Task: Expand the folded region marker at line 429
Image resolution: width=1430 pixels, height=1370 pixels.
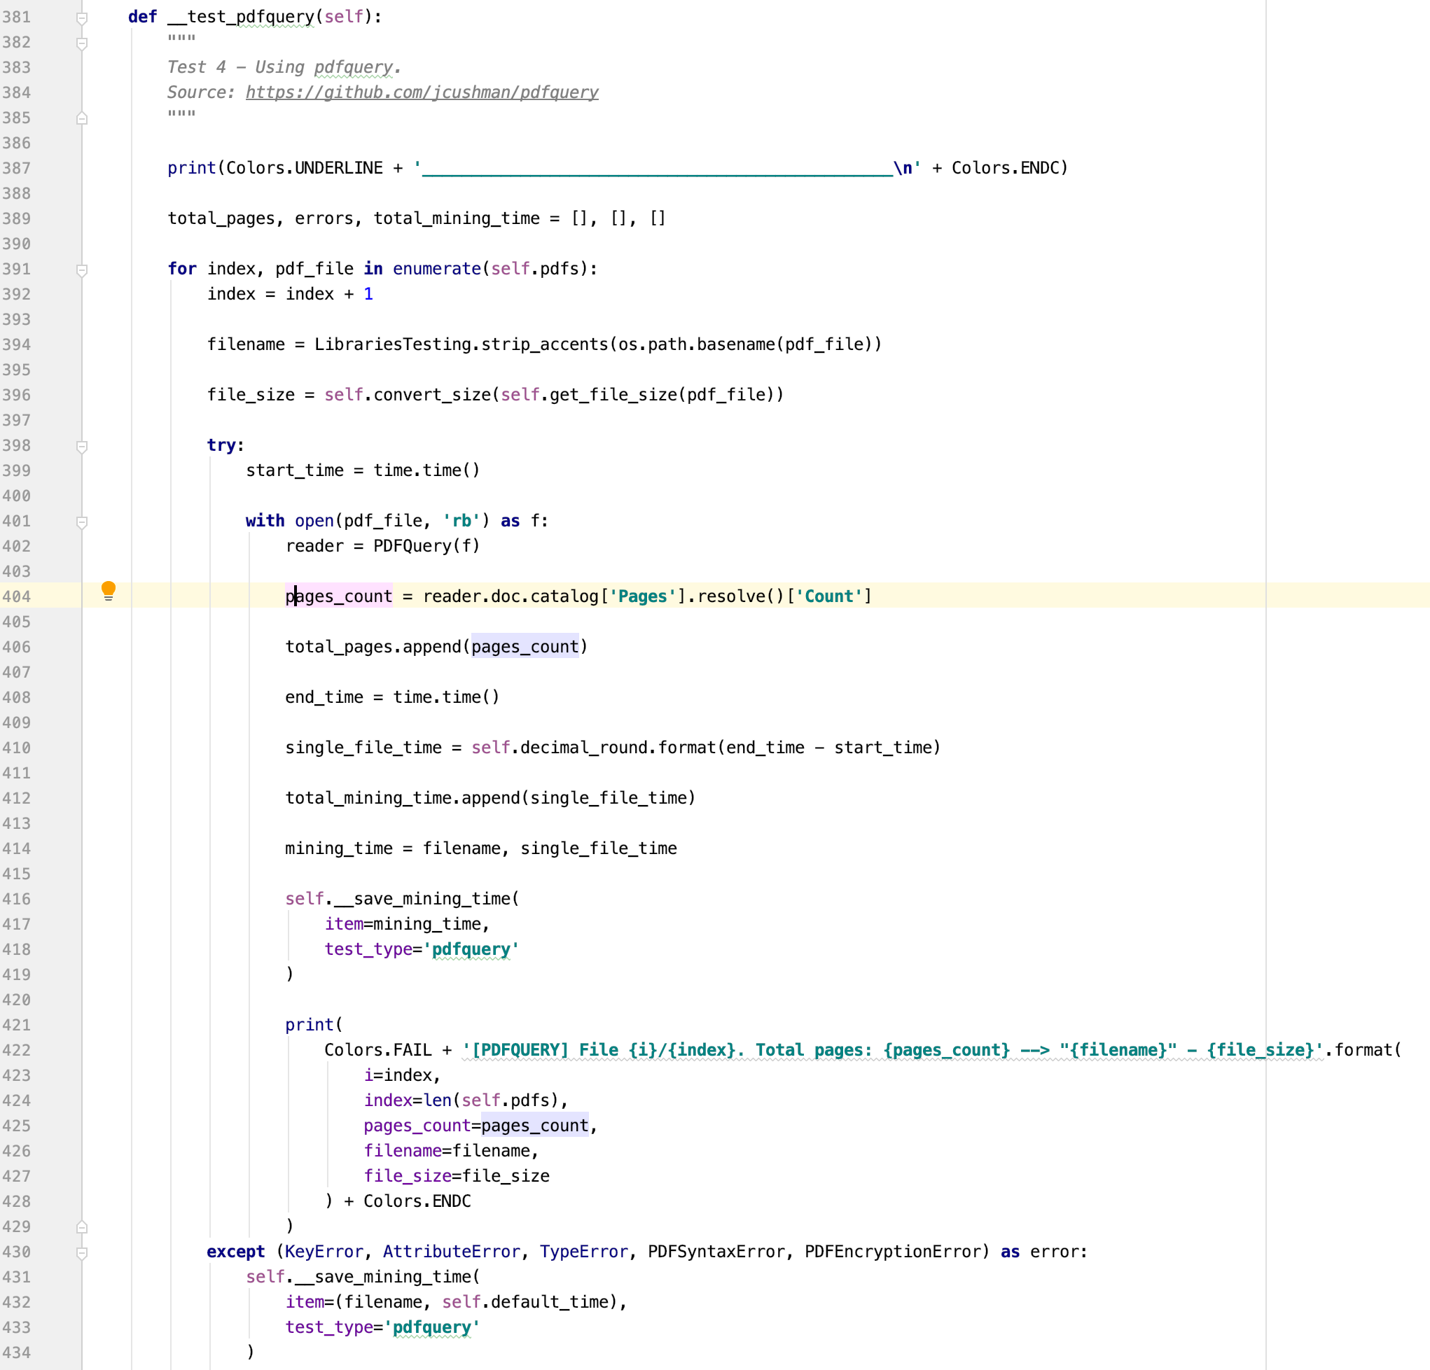Action: coord(82,1226)
